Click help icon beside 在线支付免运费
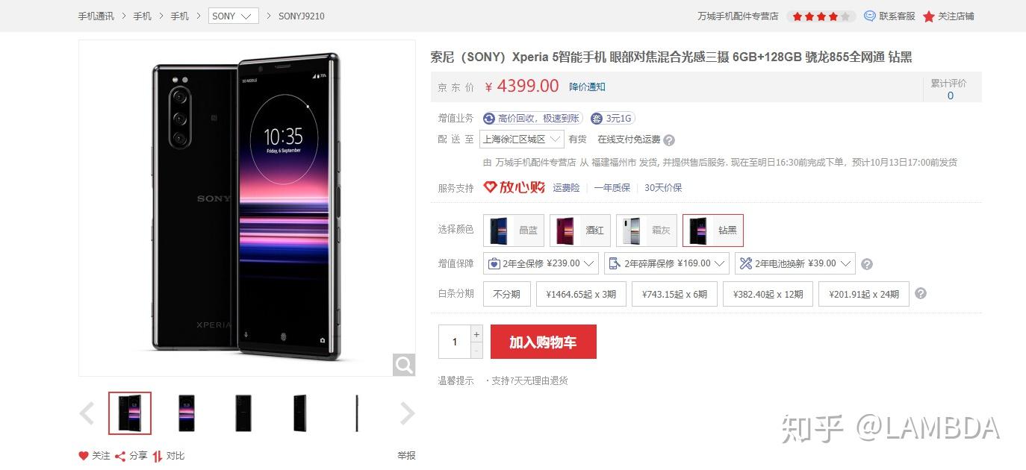 click(x=669, y=140)
